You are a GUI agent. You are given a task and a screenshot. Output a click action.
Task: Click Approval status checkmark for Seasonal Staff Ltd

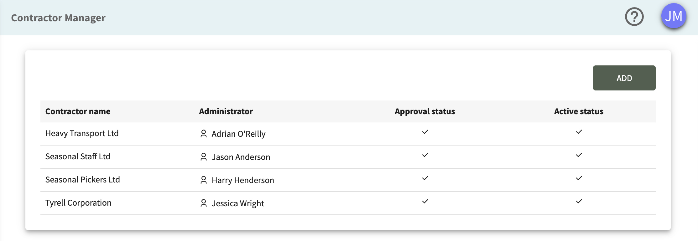point(425,155)
